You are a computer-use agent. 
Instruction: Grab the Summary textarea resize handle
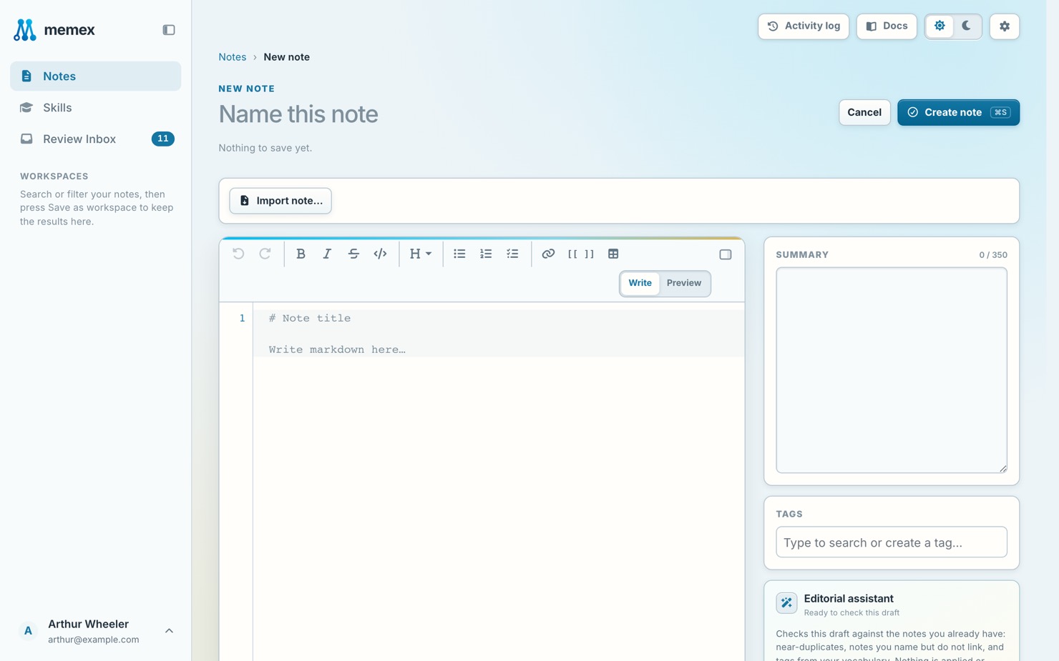[1003, 469]
